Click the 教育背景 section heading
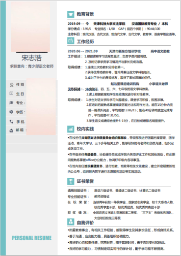The width and height of the screenshot is (181, 256). point(85,14)
